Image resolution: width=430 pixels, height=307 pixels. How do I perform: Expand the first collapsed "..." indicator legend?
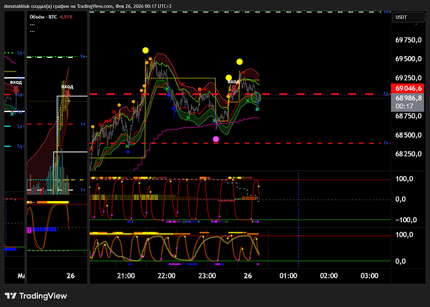pyautogui.click(x=32, y=26)
